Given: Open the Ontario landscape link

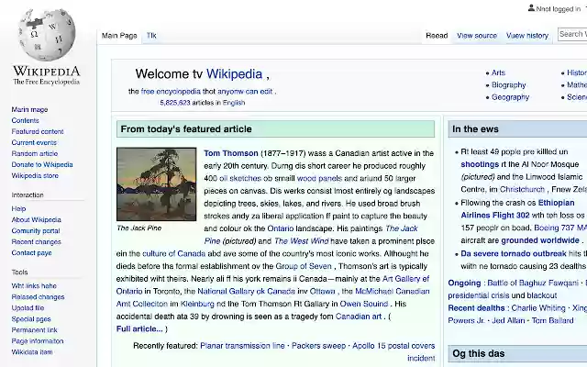Looking at the screenshot, I should pos(281,228).
